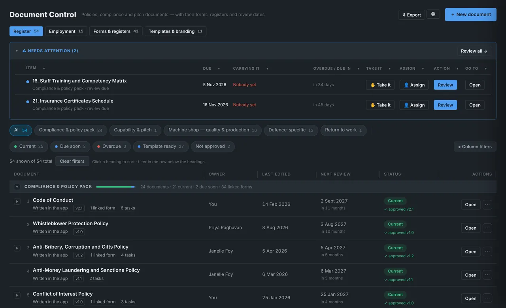Toggle the Not approved filter chip
Viewport: 506px width, 308px height.
pos(213,146)
